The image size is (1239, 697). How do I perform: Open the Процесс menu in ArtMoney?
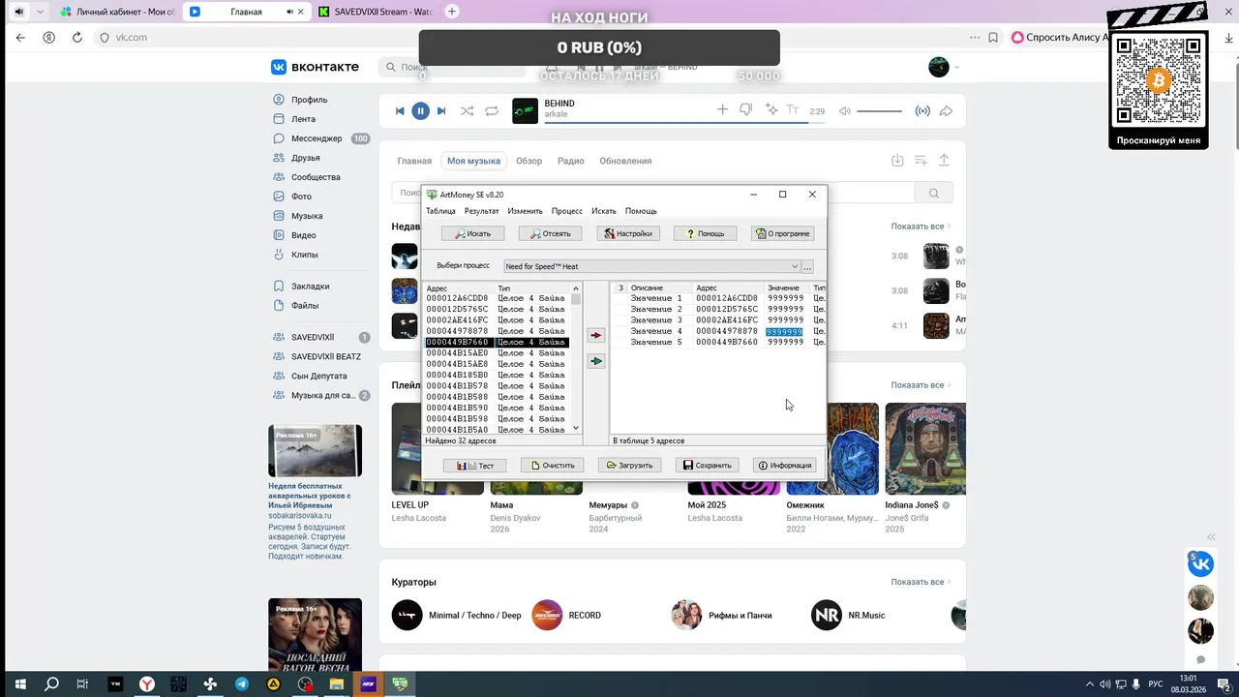pyautogui.click(x=567, y=211)
